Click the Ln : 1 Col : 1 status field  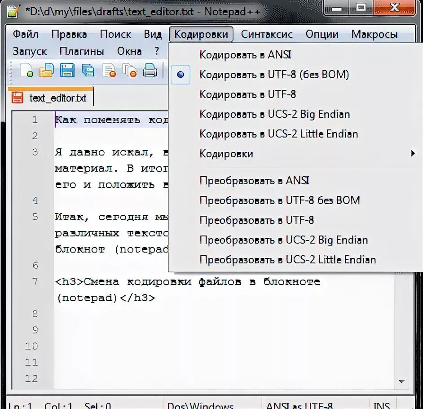click(x=60, y=405)
